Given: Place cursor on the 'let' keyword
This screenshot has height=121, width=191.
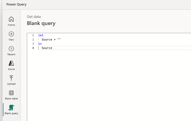Looking at the screenshot, I should 41,35.
